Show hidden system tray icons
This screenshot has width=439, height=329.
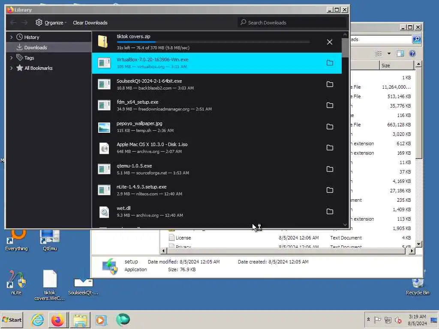368,320
